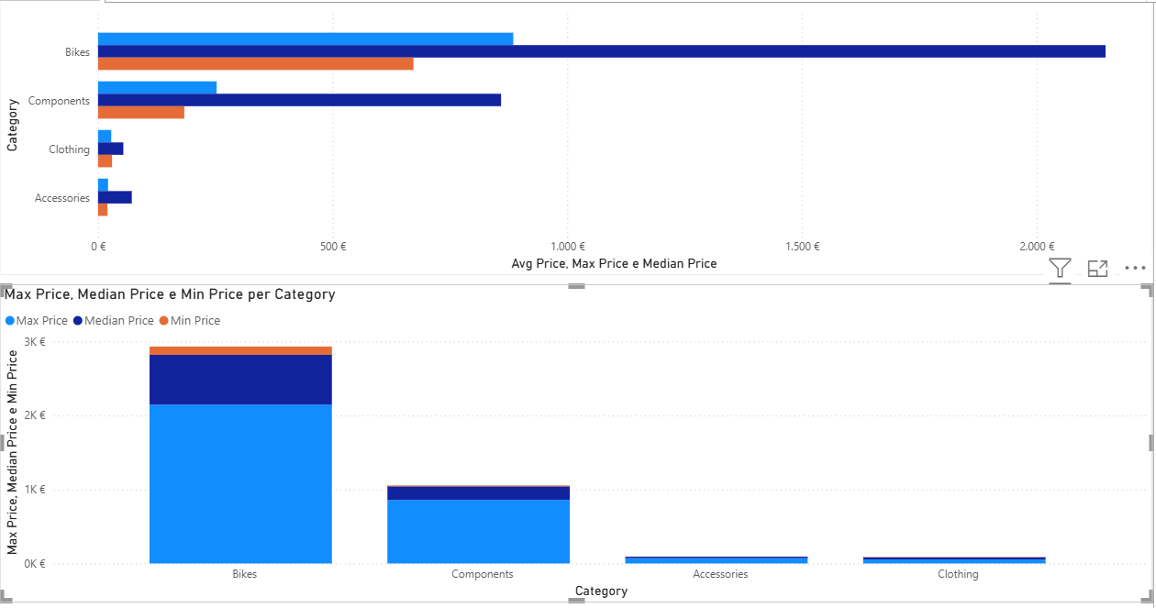Click the dark blue Median segment of Bikes column
Viewport: 1156px width, 608px height.
[240, 379]
